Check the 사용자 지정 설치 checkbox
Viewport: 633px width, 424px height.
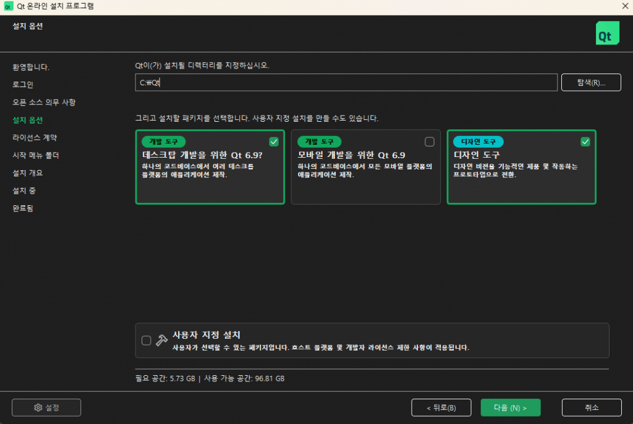click(146, 340)
